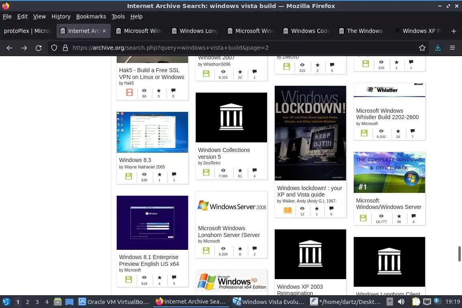Go forward to the next page
This screenshot has height=308, width=462.
pos(24,48)
